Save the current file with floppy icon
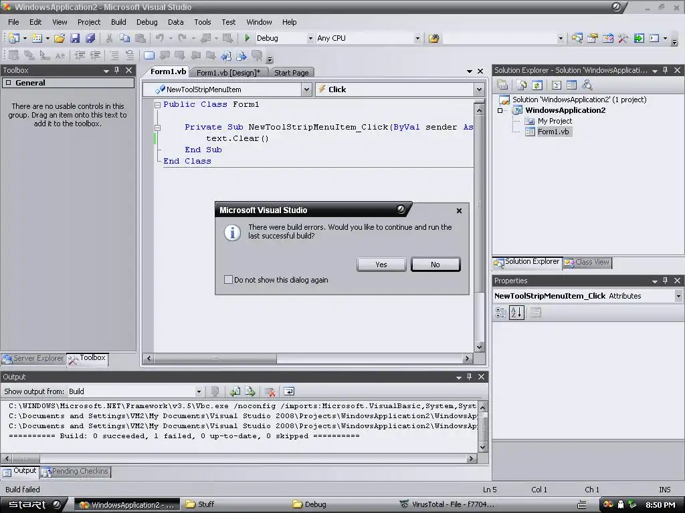This screenshot has height=513, width=685. (x=75, y=38)
